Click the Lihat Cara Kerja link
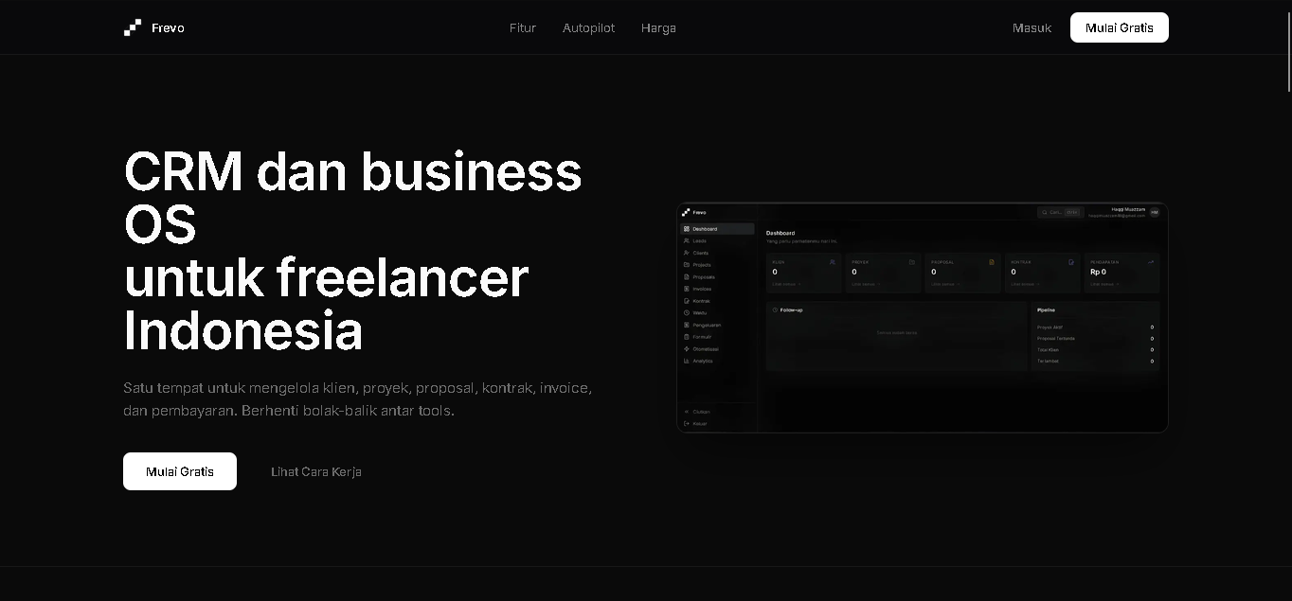1292x601 pixels. tap(316, 471)
